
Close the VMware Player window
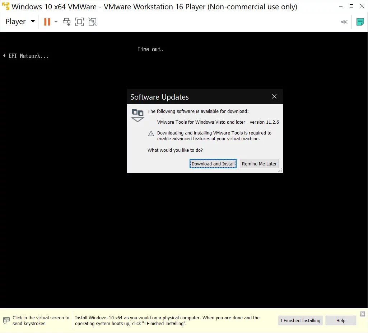point(362,6)
